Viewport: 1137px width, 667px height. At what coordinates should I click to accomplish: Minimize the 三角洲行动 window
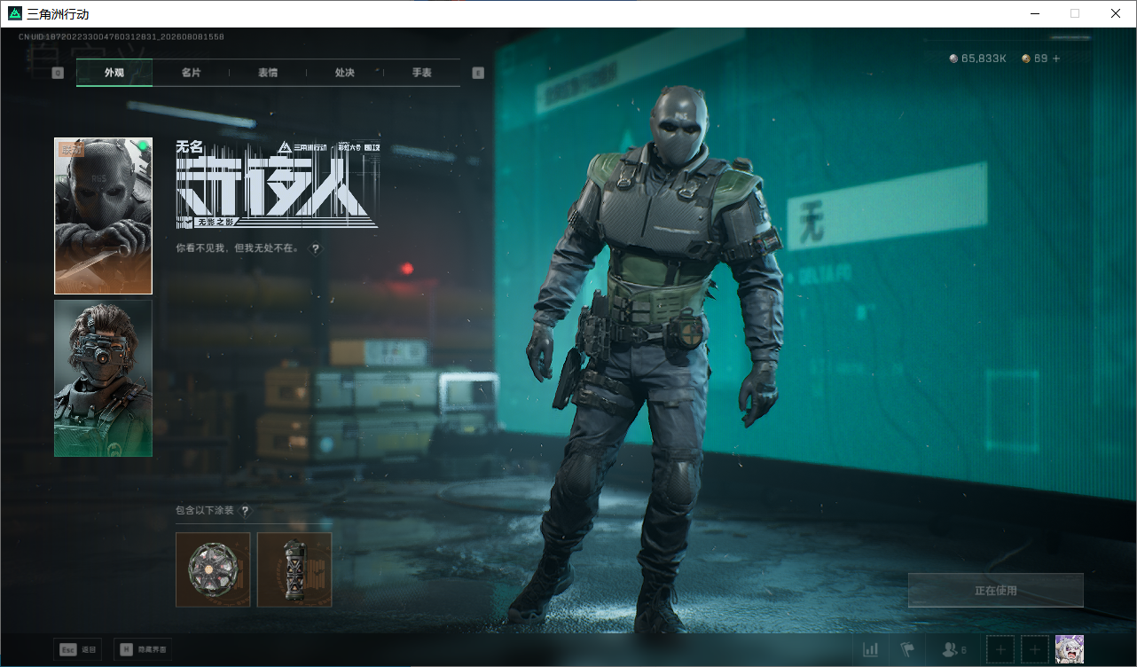click(x=1034, y=13)
